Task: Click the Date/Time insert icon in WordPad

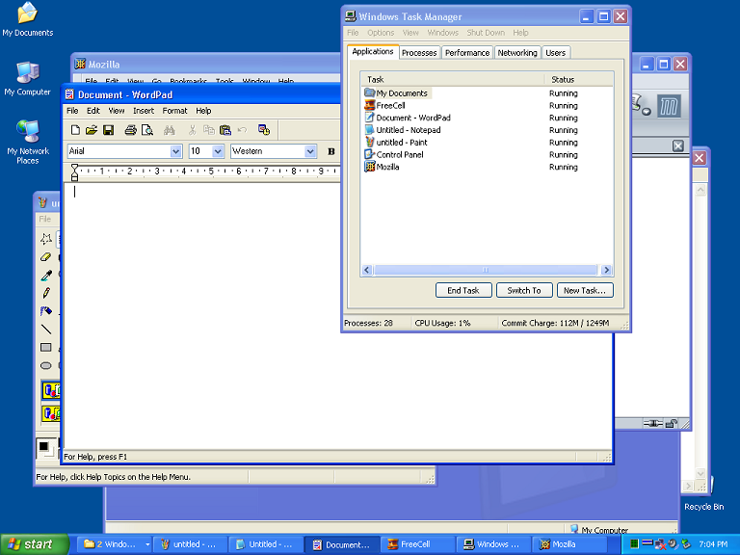Action: coord(264,130)
